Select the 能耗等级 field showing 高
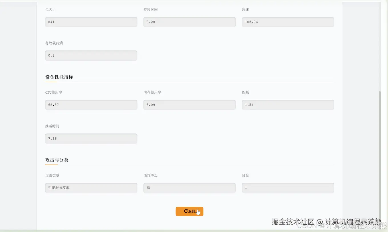 (189, 188)
